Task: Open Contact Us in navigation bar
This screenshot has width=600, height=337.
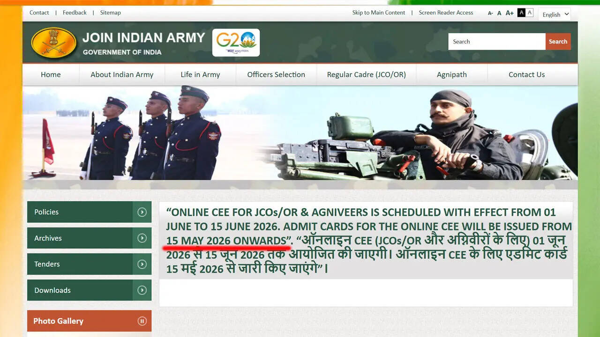Action: coord(527,74)
